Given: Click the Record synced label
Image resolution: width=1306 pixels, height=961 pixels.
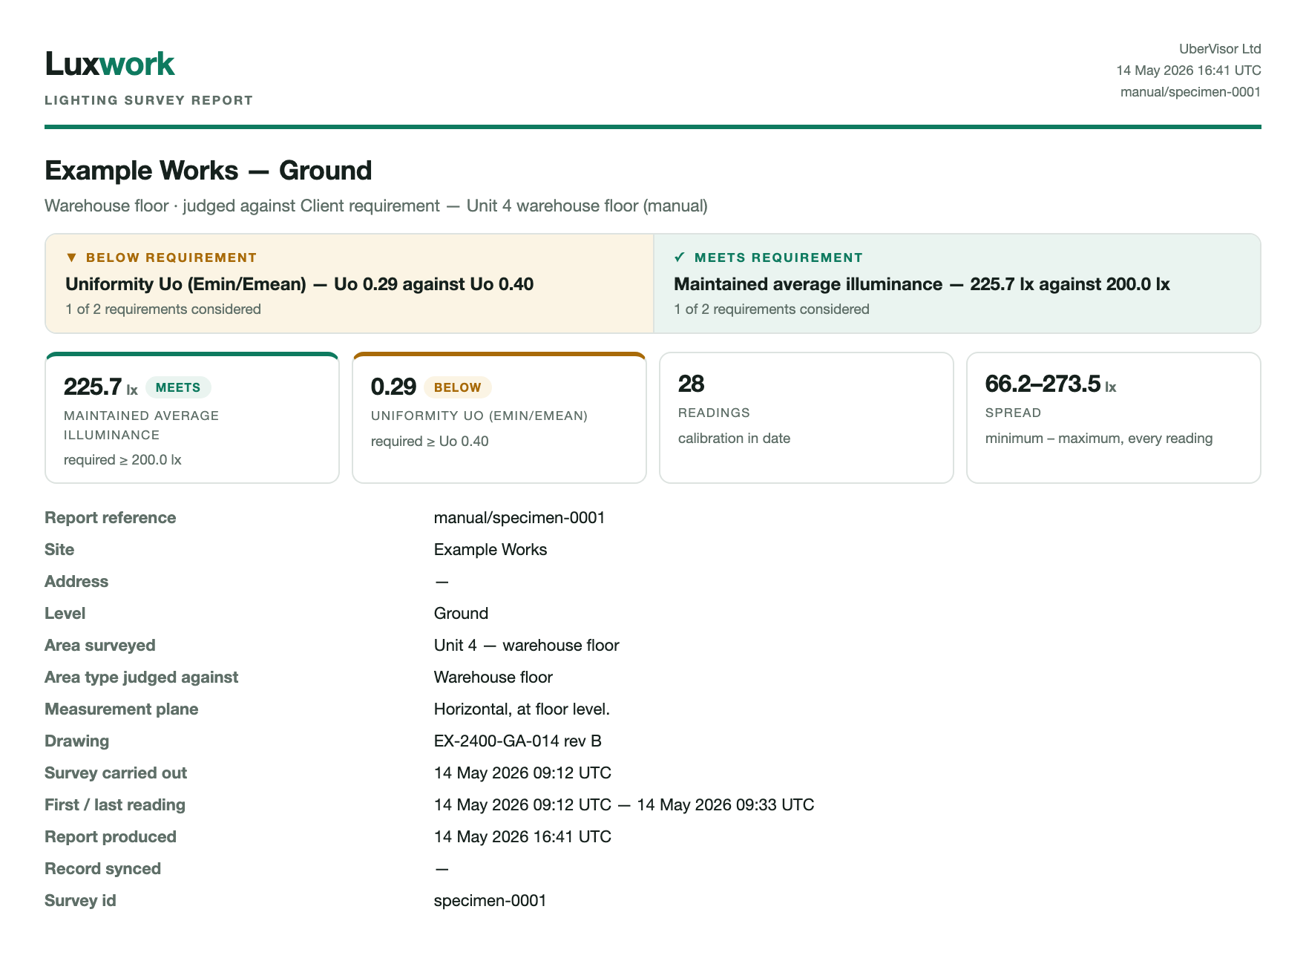Looking at the screenshot, I should point(102,869).
